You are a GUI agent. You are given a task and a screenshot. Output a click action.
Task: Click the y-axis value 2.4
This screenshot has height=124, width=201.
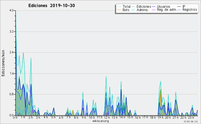pyautogui.click(x=11, y=52)
